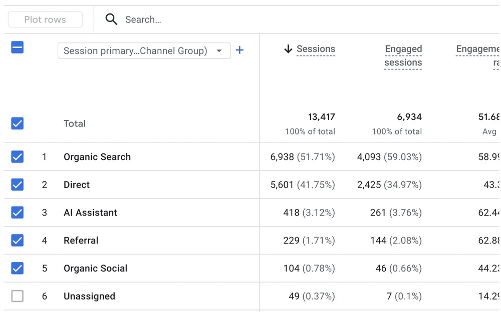Select the AI Assistant row label
Image resolution: width=501 pixels, height=312 pixels.
(90, 212)
